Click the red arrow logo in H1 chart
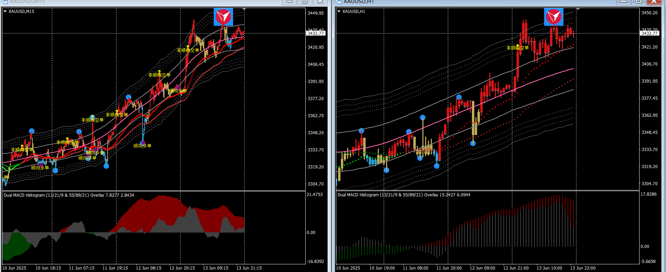 (x=554, y=17)
